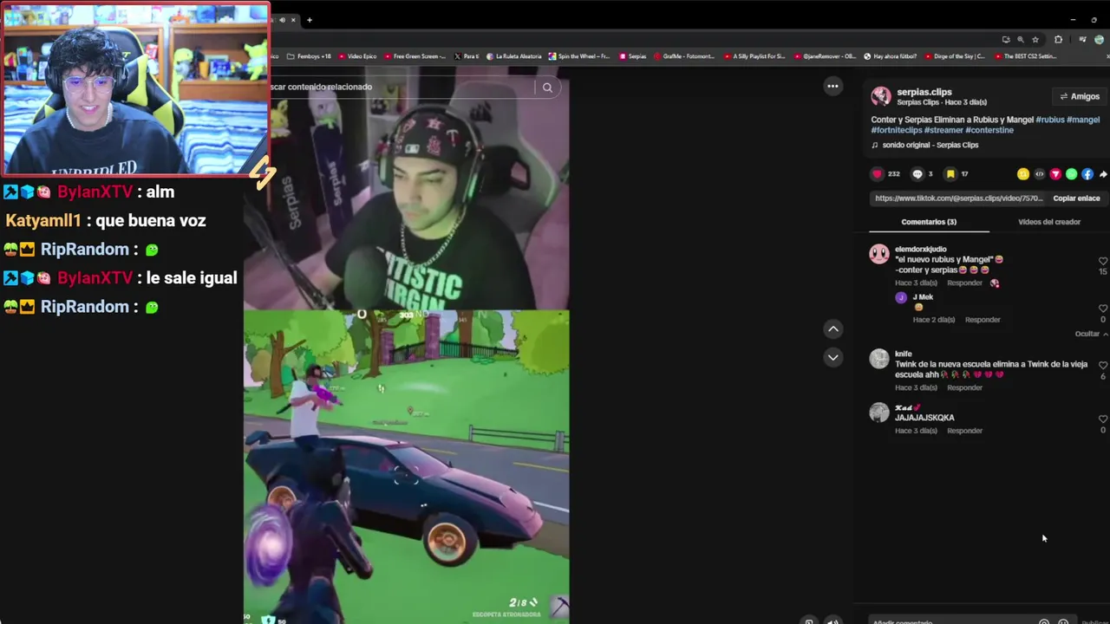This screenshot has width=1110, height=624.
Task: Click the mention @ icon in comment box
Action: pyautogui.click(x=1044, y=621)
